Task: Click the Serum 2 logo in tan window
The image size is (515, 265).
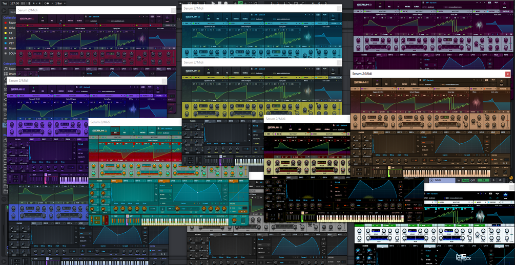Action: pos(361,82)
